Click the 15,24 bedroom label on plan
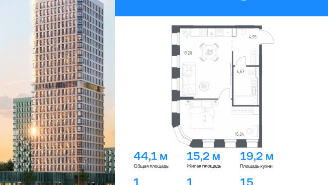 [x=240, y=134]
